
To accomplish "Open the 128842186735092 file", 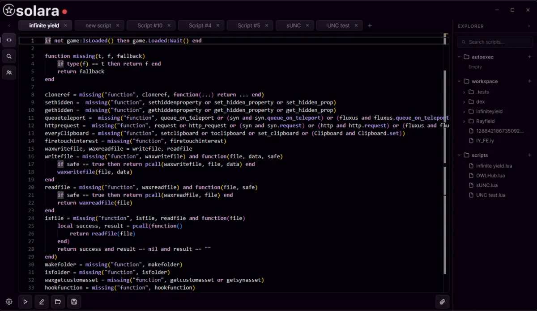I will pos(497,131).
